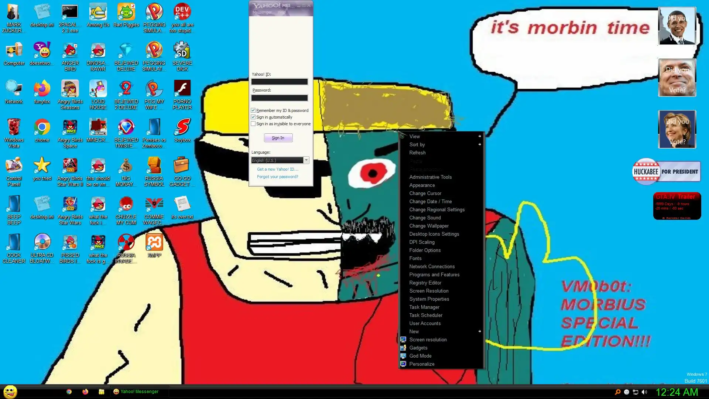This screenshot has width=709, height=399.
Task: Enable Sign in as invisible to everyone
Action: click(253, 124)
